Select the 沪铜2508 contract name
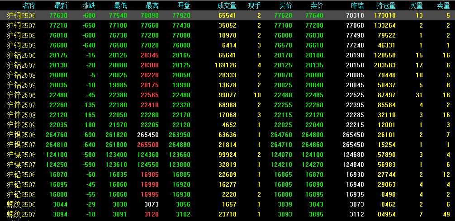 [21, 35]
